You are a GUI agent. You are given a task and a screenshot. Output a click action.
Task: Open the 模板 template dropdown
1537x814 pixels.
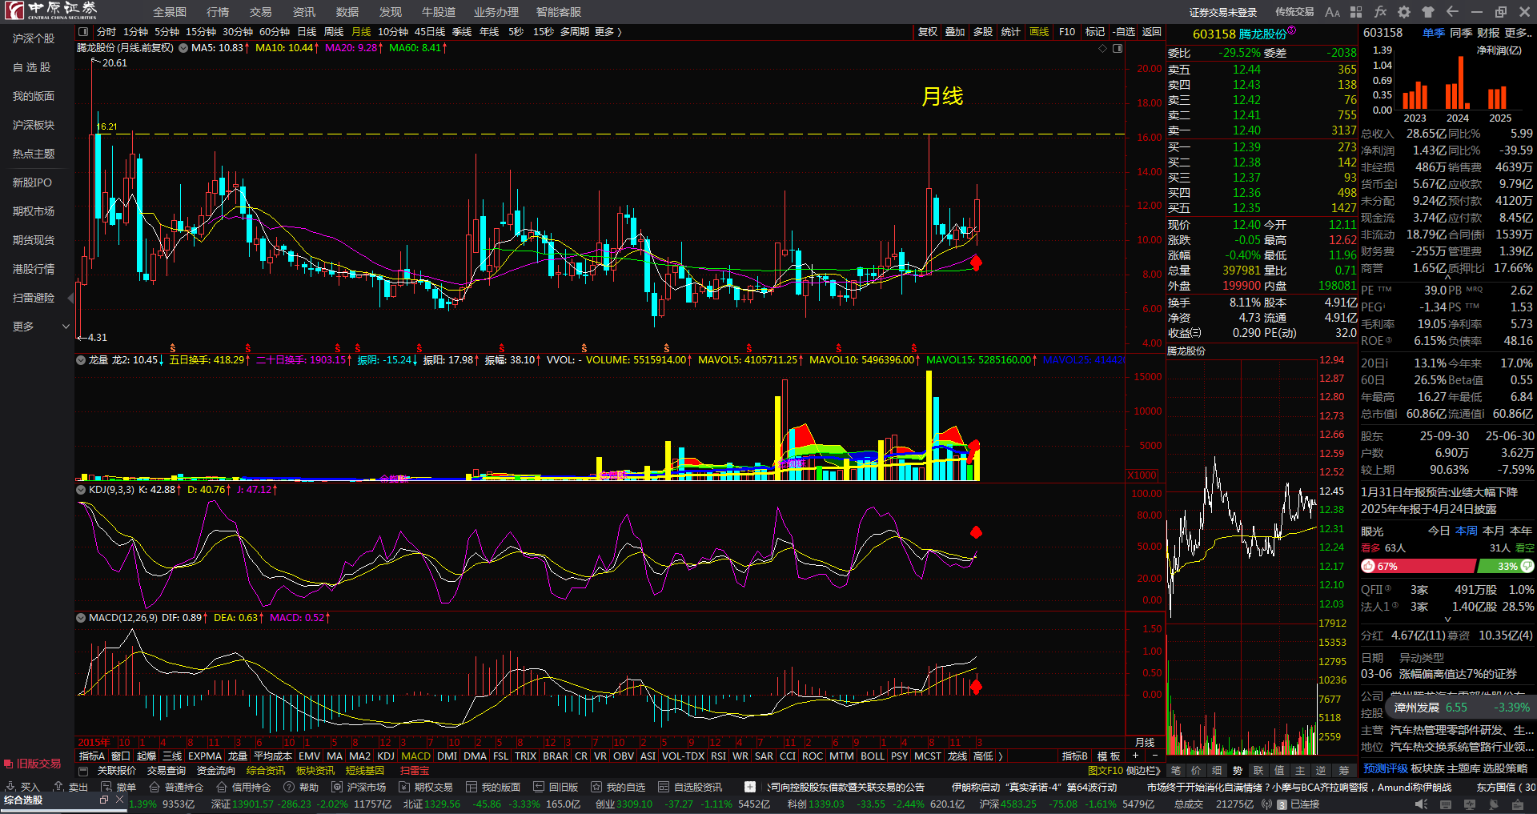[1109, 756]
